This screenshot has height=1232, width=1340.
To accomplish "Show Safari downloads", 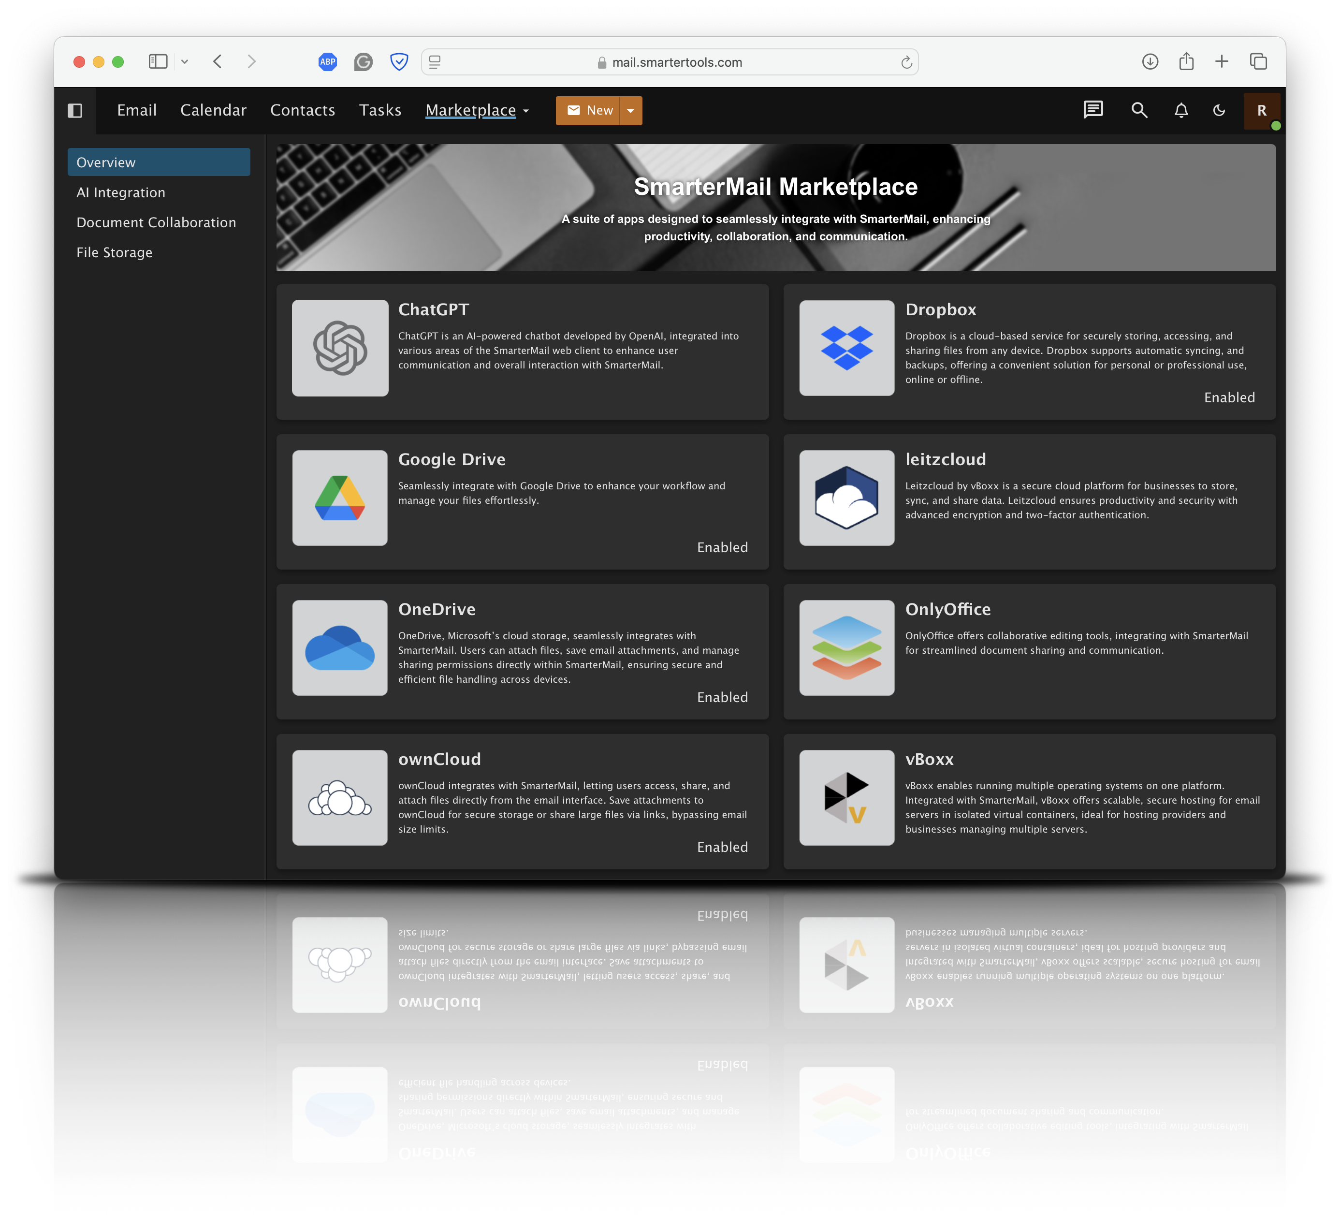I will (x=1150, y=62).
